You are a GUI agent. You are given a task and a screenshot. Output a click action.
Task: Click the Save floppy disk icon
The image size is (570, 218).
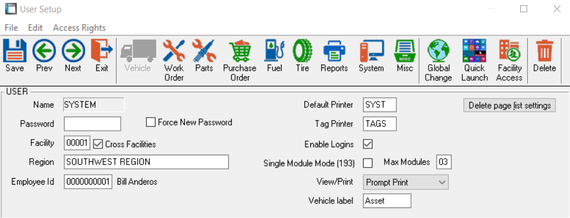(15, 51)
